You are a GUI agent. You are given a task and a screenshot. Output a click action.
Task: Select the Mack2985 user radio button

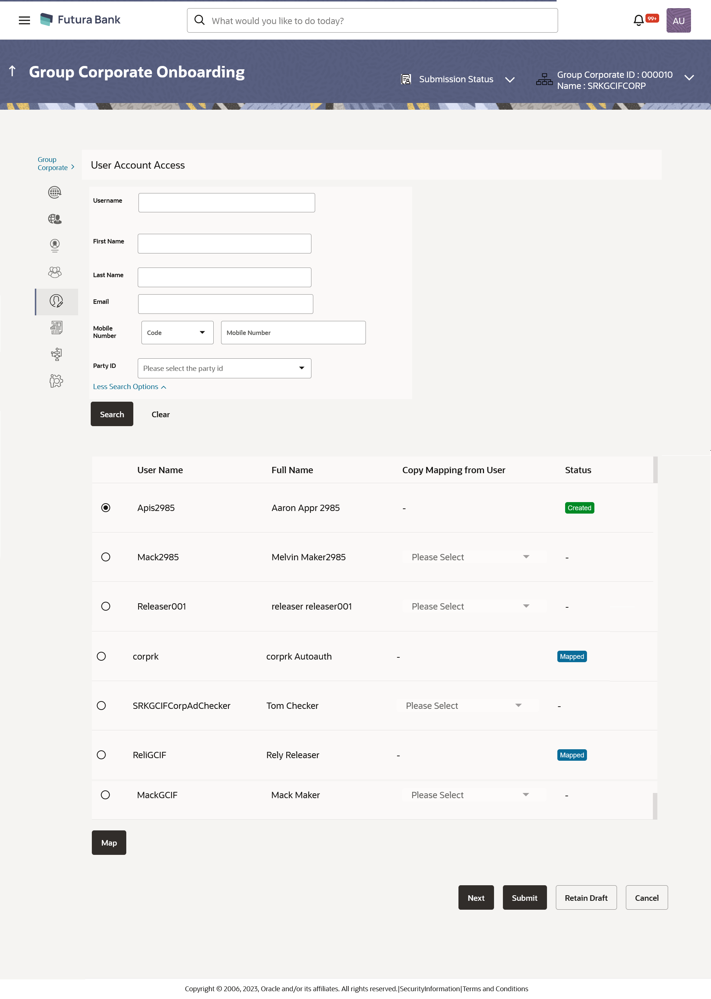(x=106, y=557)
